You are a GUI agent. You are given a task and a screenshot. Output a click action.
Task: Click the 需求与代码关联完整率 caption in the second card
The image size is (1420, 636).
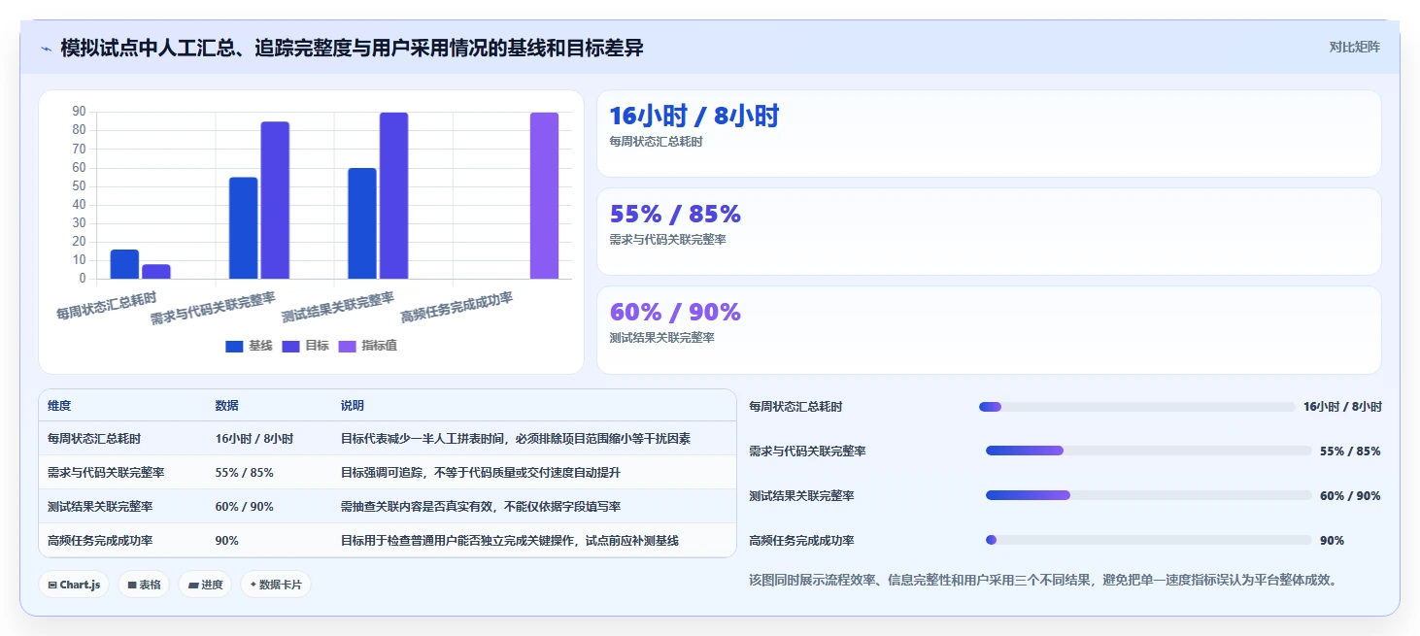667,240
